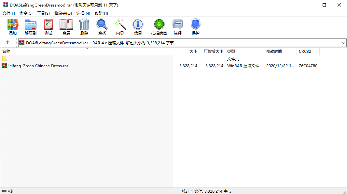
Task: Open the 选项(N) menu
Action: point(83,13)
